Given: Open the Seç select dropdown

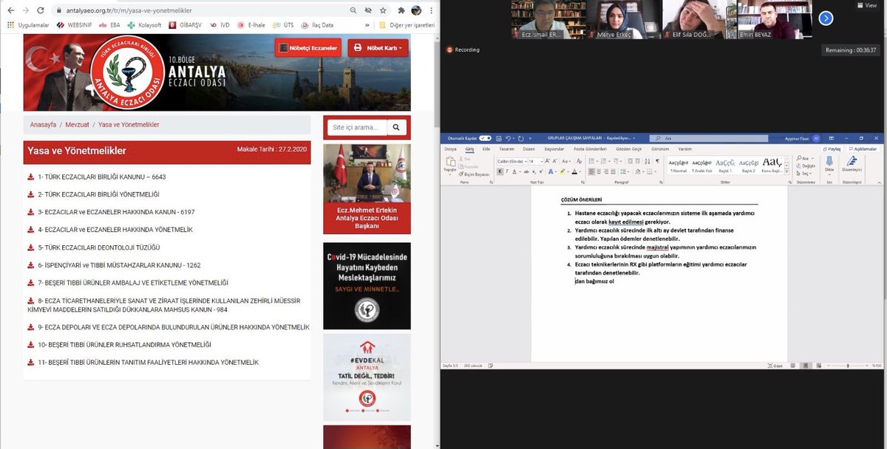Looking at the screenshot, I should click(x=803, y=173).
